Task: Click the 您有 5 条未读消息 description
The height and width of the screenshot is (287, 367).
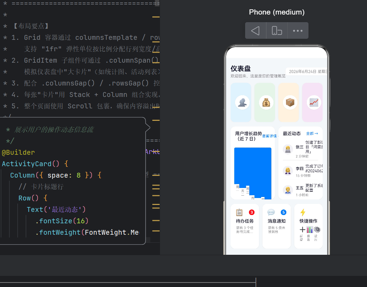Action: point(276,230)
